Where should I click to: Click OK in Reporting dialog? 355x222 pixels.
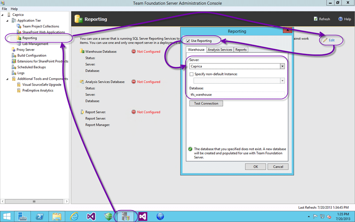tap(256, 167)
